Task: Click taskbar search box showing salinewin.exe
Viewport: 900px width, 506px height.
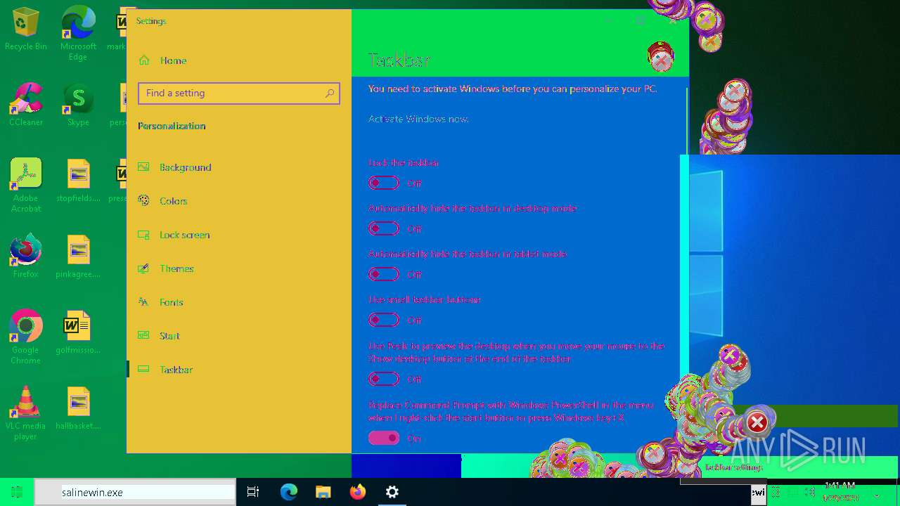Action: pyautogui.click(x=135, y=492)
